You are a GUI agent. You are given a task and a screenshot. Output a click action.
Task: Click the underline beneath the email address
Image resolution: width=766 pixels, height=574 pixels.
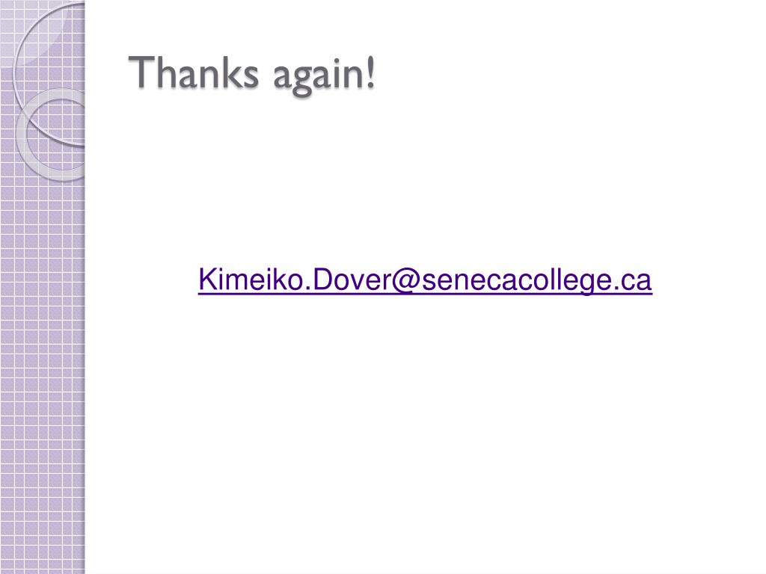coord(425,292)
